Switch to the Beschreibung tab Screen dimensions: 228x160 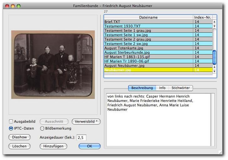click(x=142, y=88)
